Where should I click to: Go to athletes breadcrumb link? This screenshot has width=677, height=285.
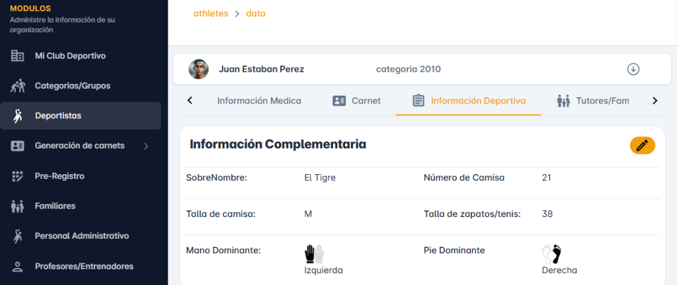pos(210,13)
